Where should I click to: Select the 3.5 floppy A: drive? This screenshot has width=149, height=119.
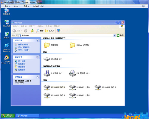coord(53,73)
